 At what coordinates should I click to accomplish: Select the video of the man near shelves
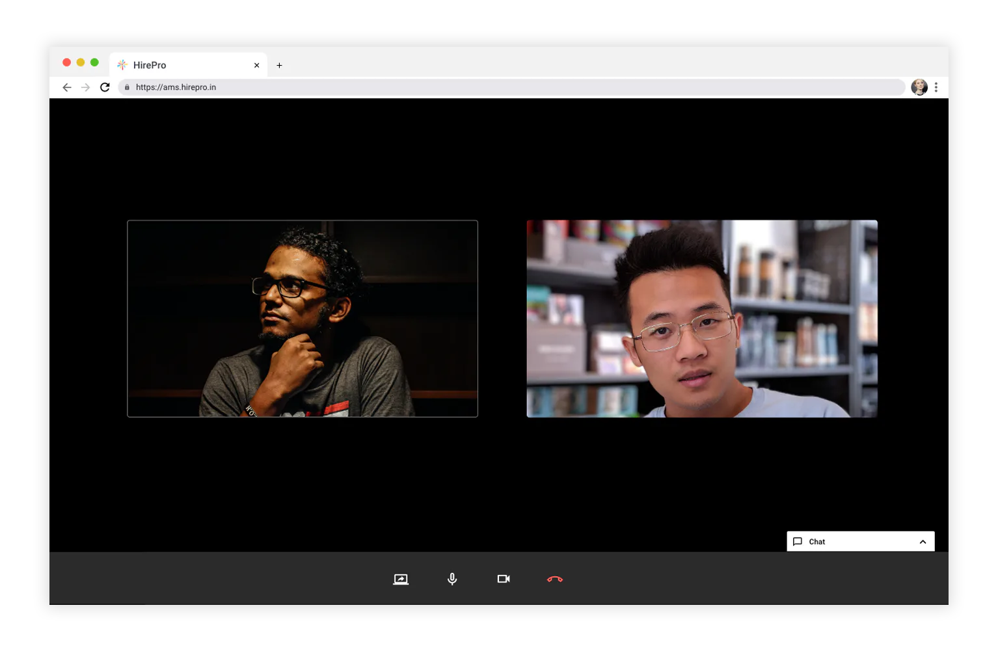click(x=702, y=319)
